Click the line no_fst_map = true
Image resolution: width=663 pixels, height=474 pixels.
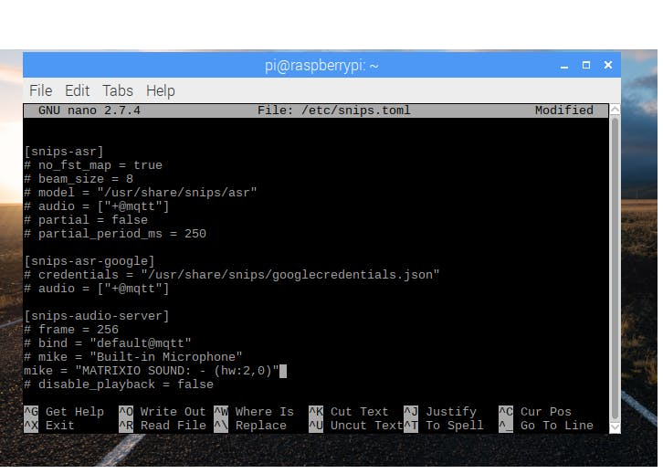click(93, 165)
